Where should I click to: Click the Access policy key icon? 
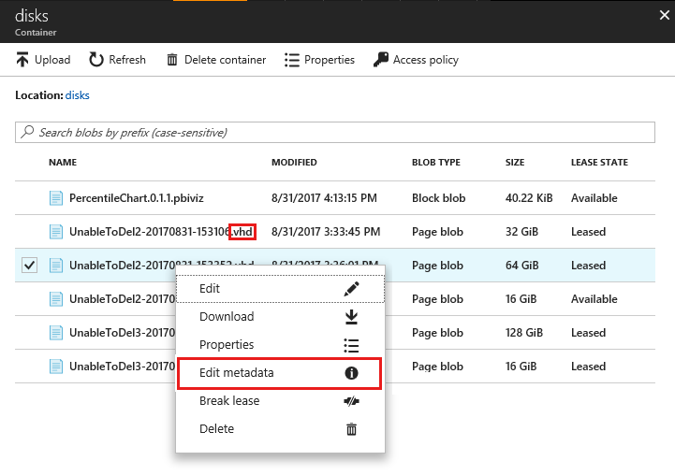380,60
